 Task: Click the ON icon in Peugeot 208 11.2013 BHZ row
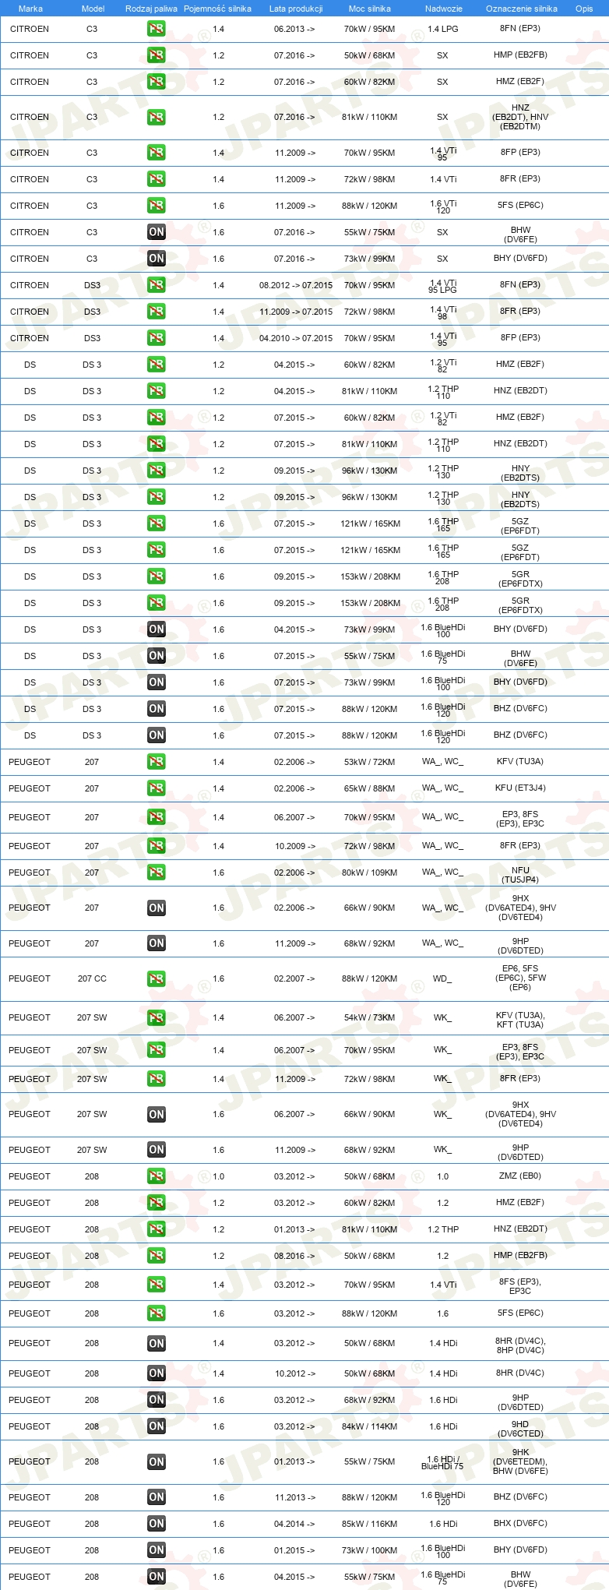point(156,1497)
